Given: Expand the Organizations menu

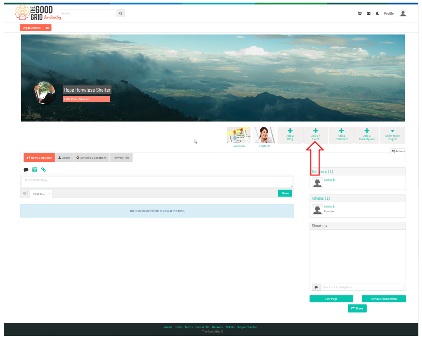Looking at the screenshot, I should (x=36, y=28).
